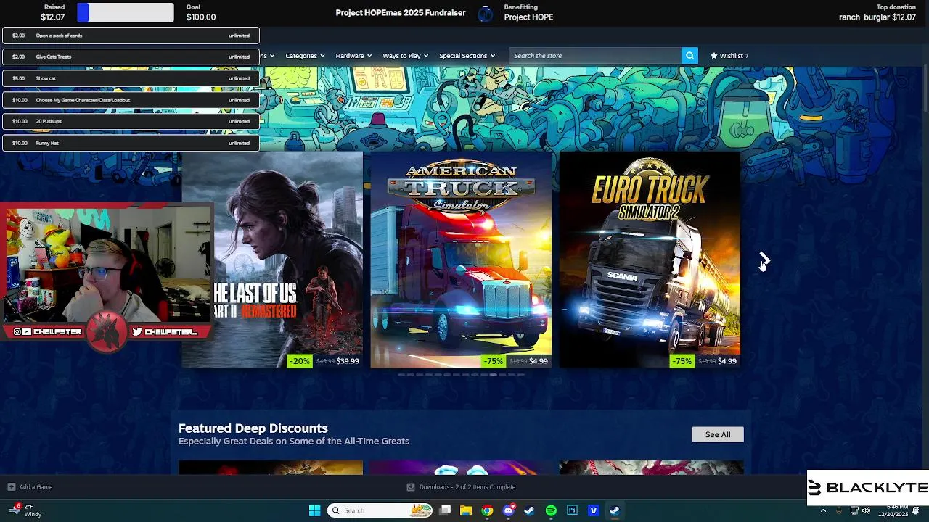
Task: Expand the Special Sections dropdown
Action: click(x=467, y=56)
